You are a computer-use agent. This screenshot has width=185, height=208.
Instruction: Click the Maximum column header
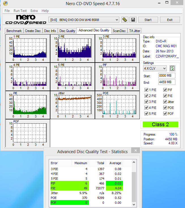[x=80, y=163]
